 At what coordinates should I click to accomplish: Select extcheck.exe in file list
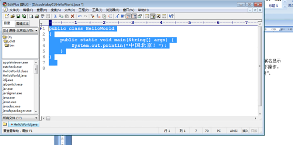click(12, 67)
